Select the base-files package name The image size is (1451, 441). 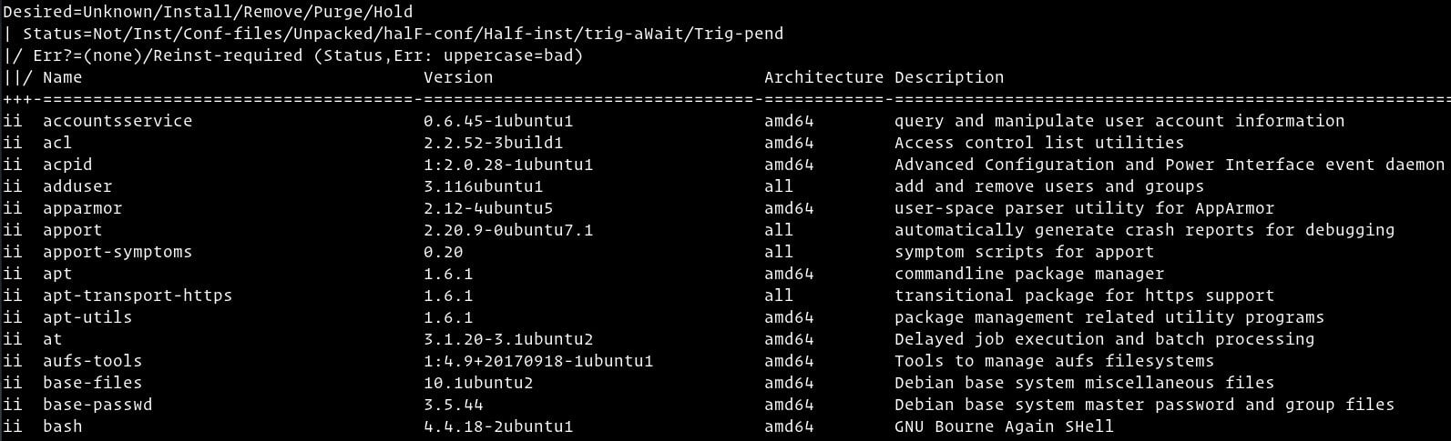[x=92, y=383]
